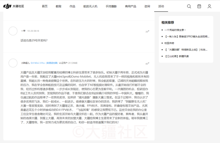Click the 20 分钟前 timestamp
Image resolution: width=220 pixels, height=143 pixels.
pos(73,63)
